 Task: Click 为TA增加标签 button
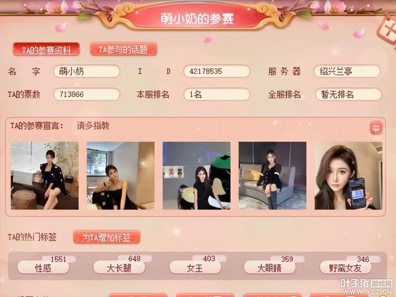coord(106,237)
